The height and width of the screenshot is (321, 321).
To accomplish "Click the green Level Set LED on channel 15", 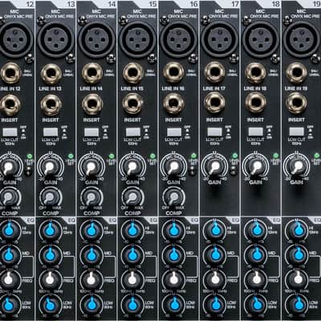I will [152, 156].
